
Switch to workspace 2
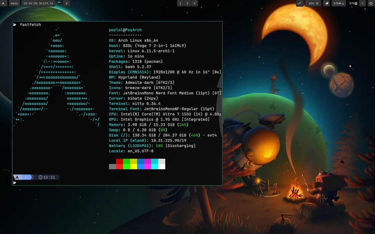[x=187, y=3]
